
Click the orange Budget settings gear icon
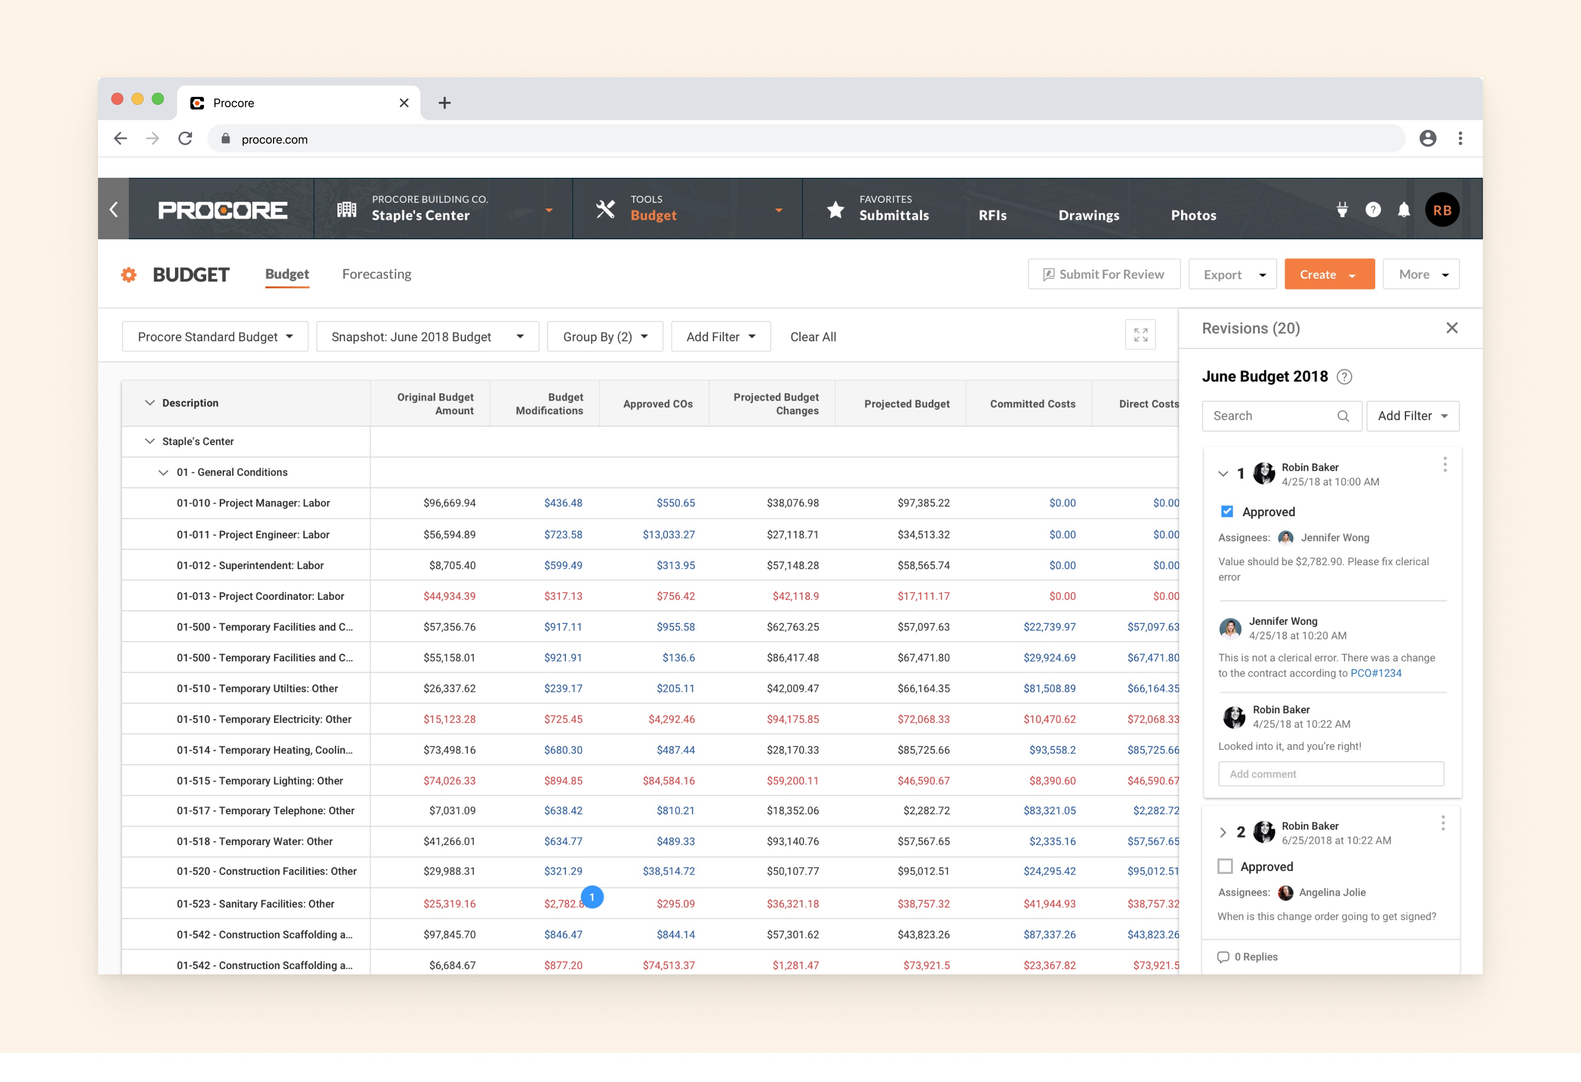[x=129, y=275]
